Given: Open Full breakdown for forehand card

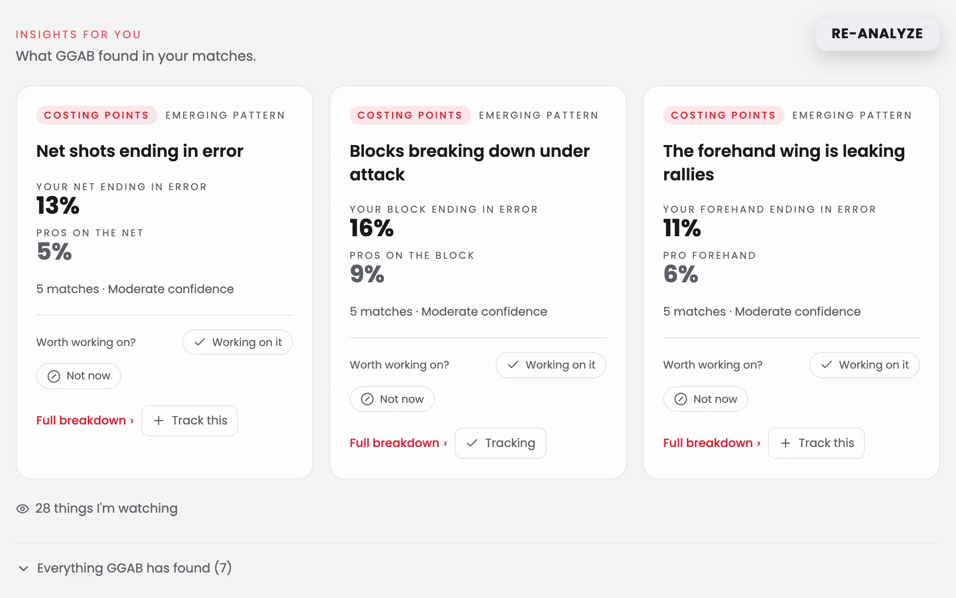Looking at the screenshot, I should [x=712, y=443].
